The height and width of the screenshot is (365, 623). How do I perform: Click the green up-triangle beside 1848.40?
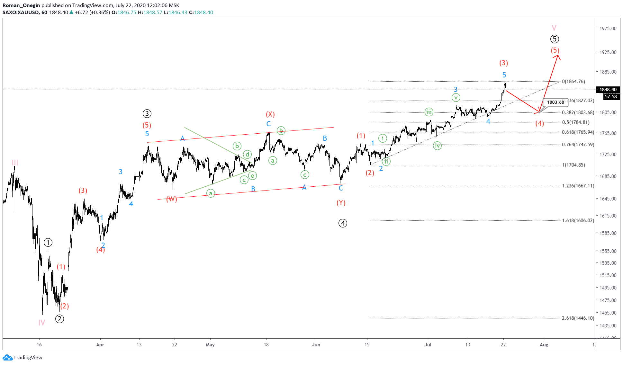[71, 12]
